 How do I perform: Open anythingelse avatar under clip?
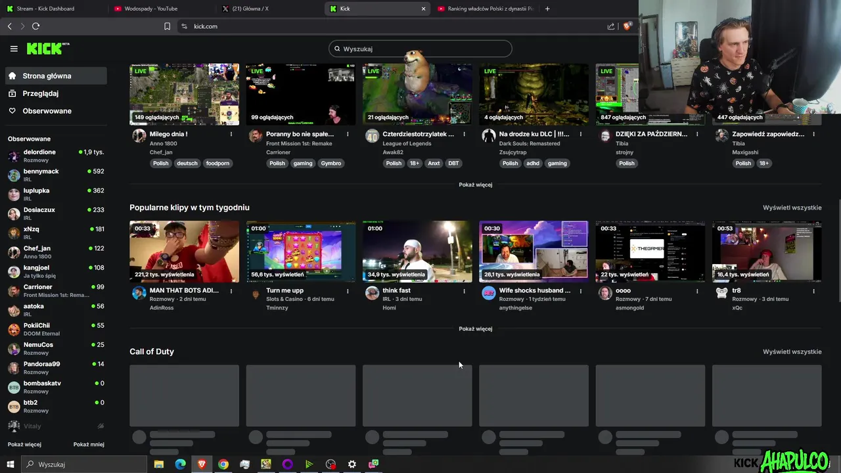click(x=489, y=293)
